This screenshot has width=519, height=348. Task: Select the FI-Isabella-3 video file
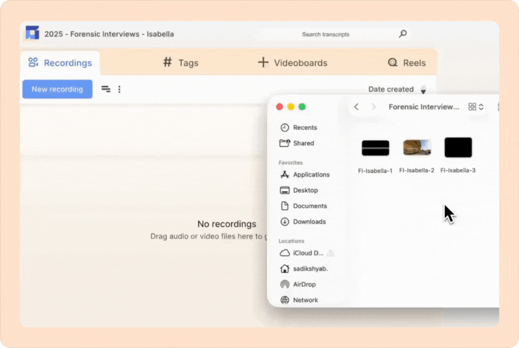click(x=458, y=147)
